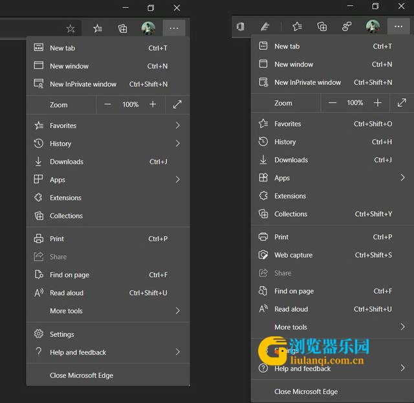Open Settings from left menu

pos(108,334)
